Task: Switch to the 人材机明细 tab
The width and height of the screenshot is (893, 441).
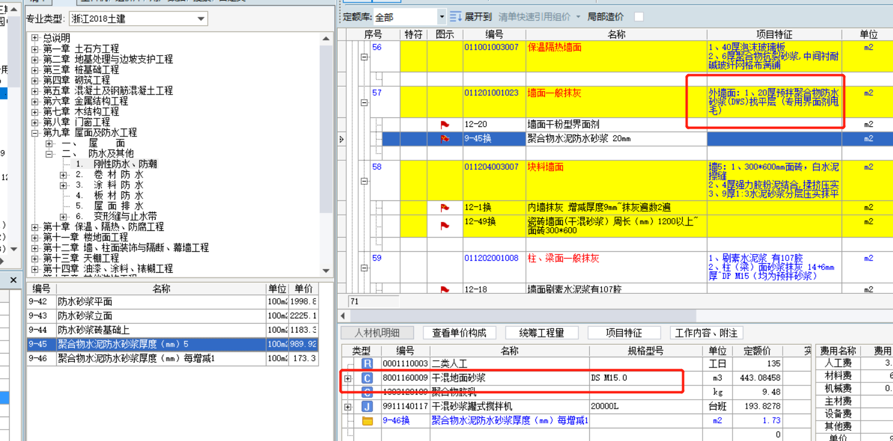Action: pyautogui.click(x=377, y=333)
